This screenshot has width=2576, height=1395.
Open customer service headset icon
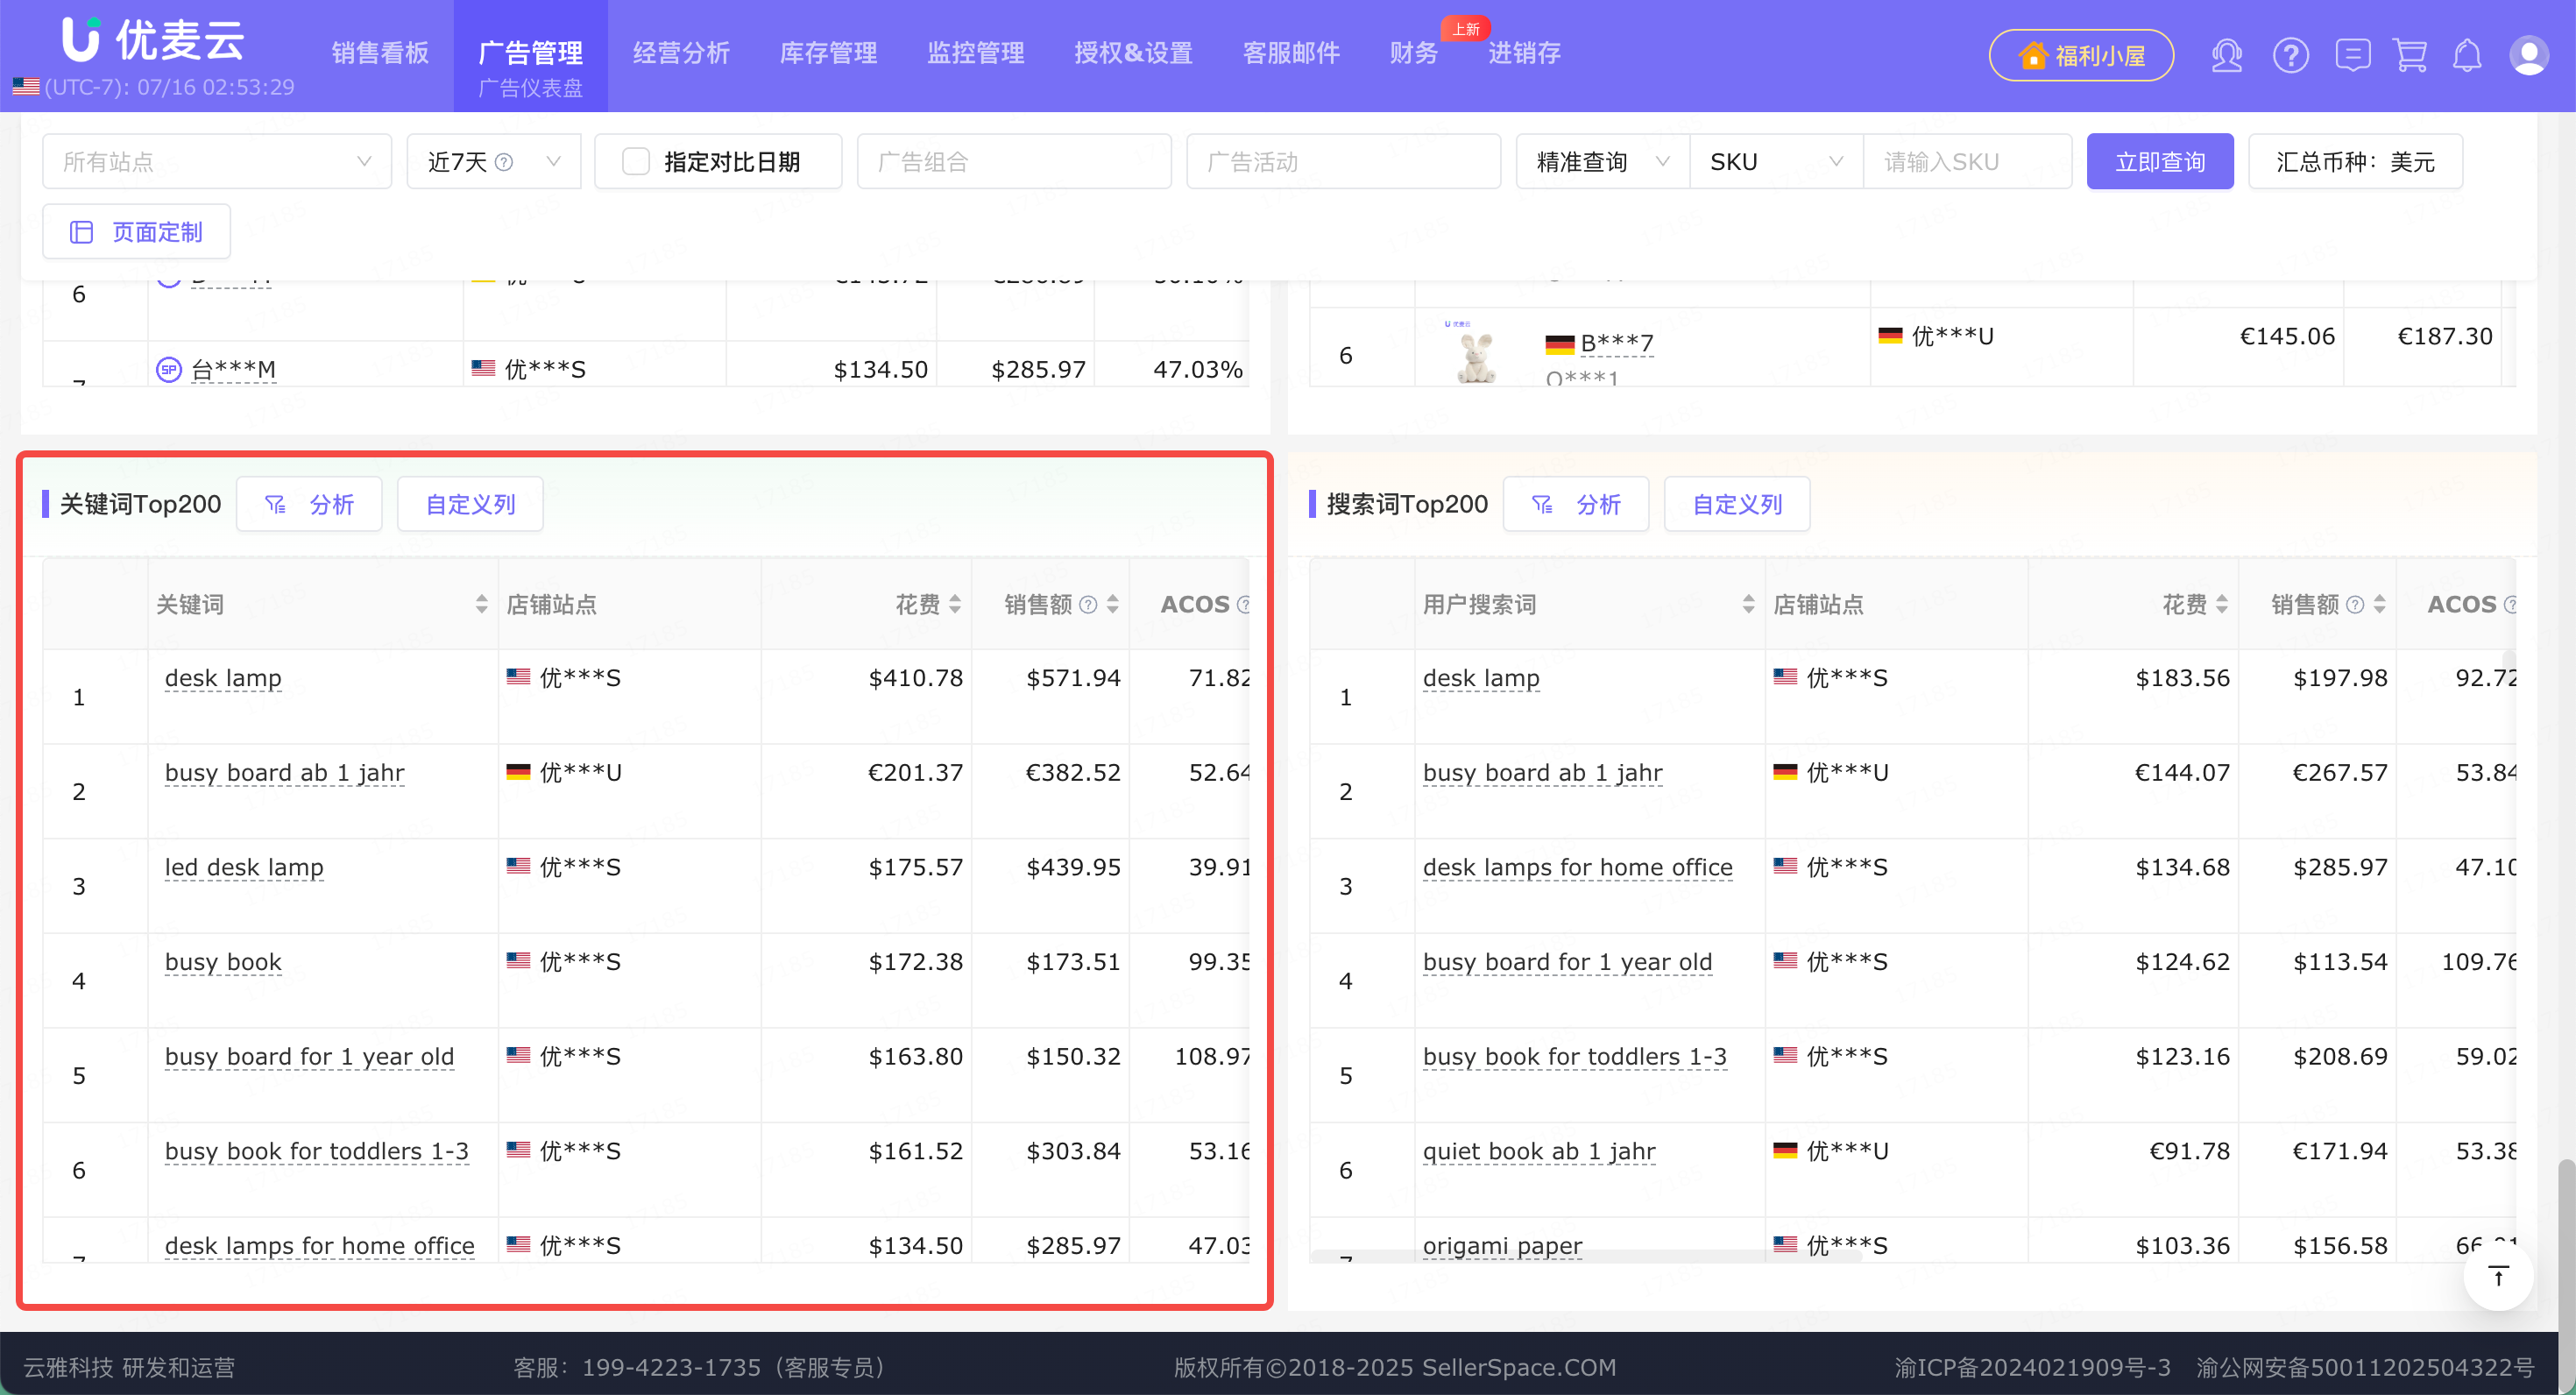[2227, 55]
